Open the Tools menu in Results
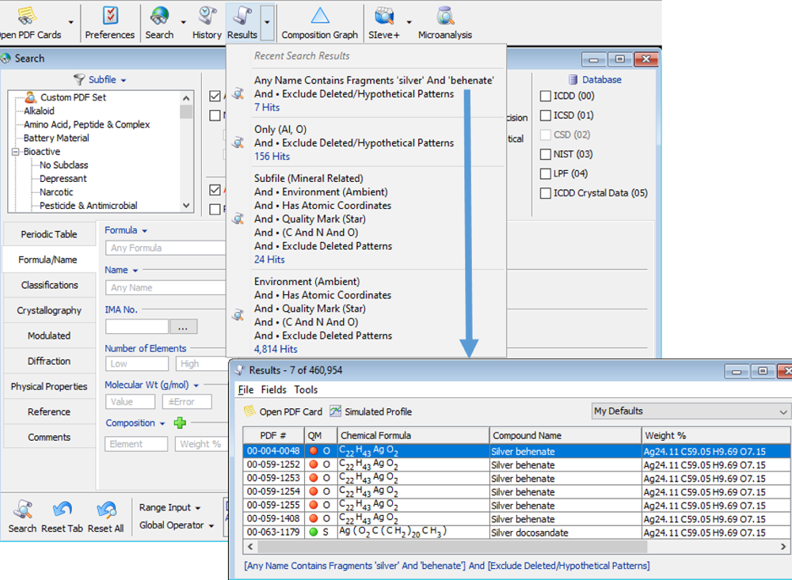The width and height of the screenshot is (792, 580). point(306,389)
